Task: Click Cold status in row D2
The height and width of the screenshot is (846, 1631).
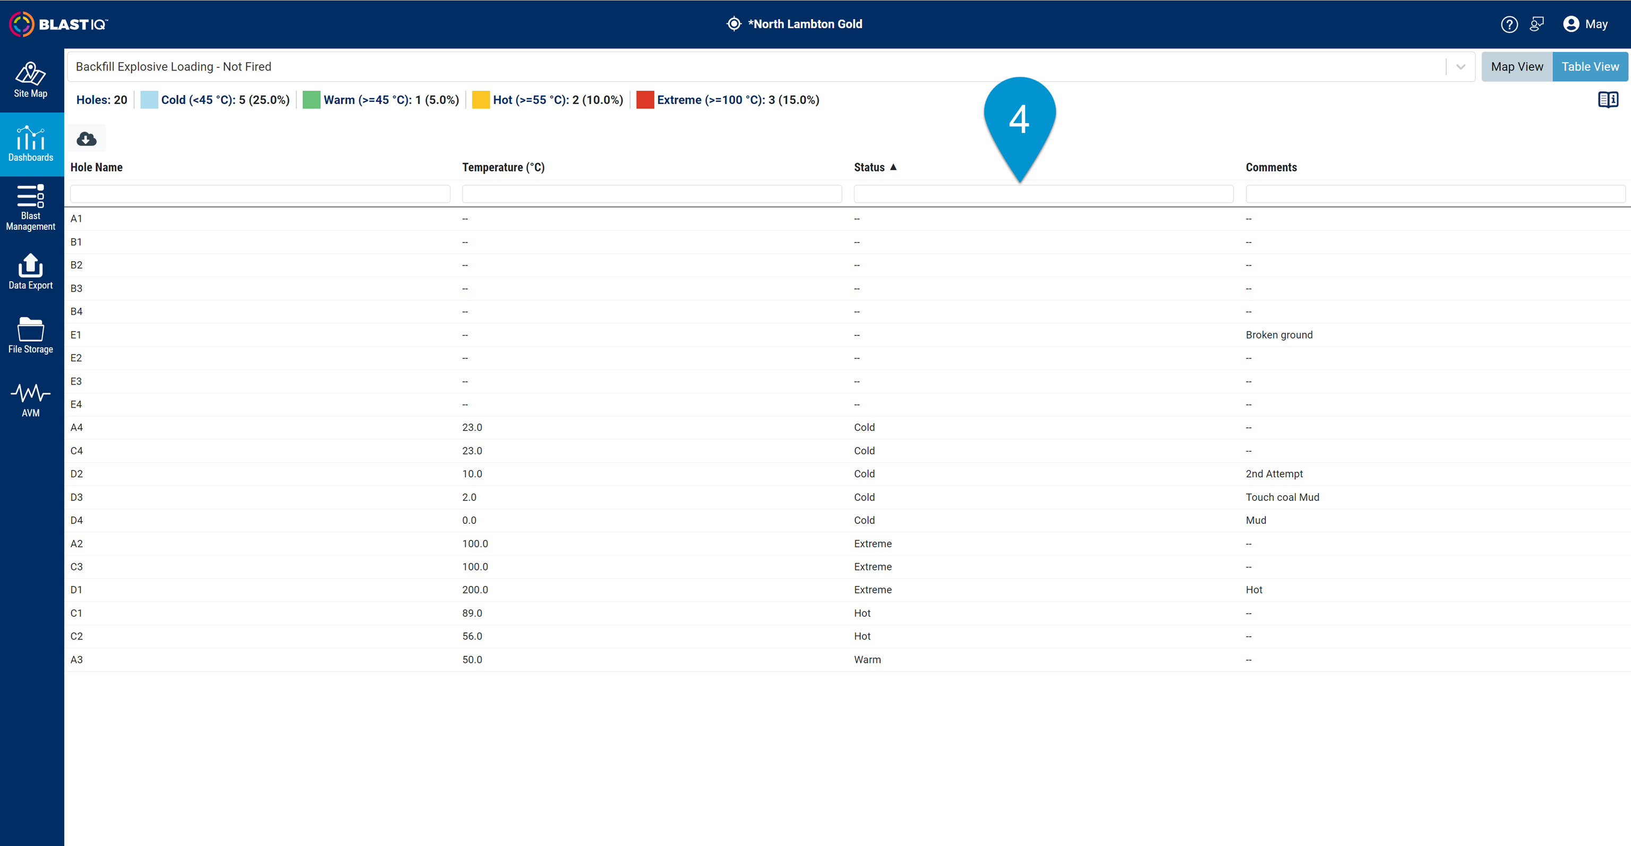Action: point(864,474)
